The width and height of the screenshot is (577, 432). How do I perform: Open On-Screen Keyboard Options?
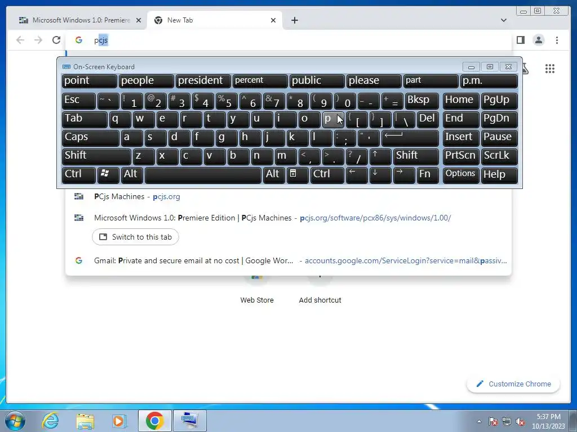point(461,175)
